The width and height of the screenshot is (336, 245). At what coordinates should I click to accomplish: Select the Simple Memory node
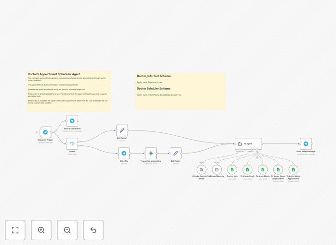[216, 170]
